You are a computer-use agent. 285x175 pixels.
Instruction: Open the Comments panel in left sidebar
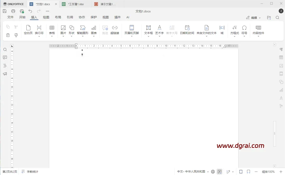[x=5, y=57]
